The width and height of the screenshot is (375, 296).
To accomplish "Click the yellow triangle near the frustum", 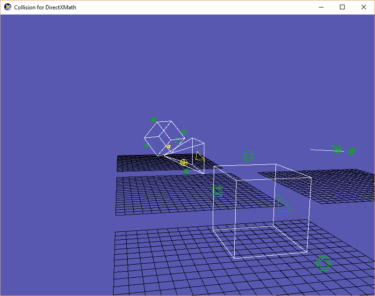I will [201, 155].
